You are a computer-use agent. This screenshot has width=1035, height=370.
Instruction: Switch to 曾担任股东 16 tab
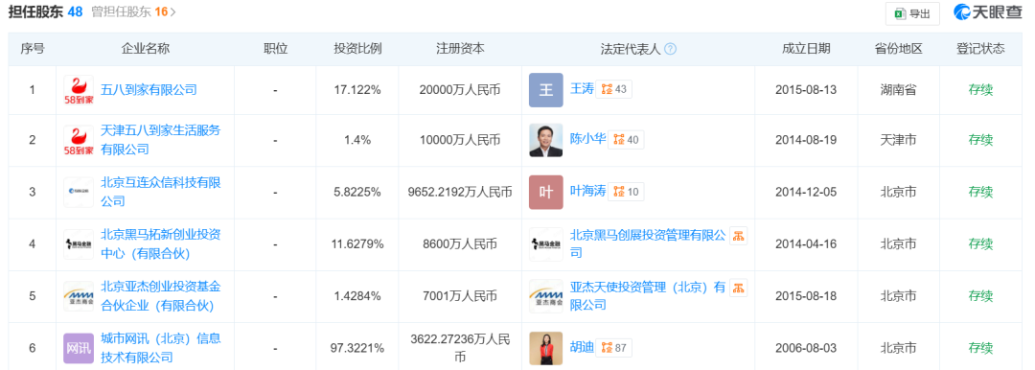point(129,12)
